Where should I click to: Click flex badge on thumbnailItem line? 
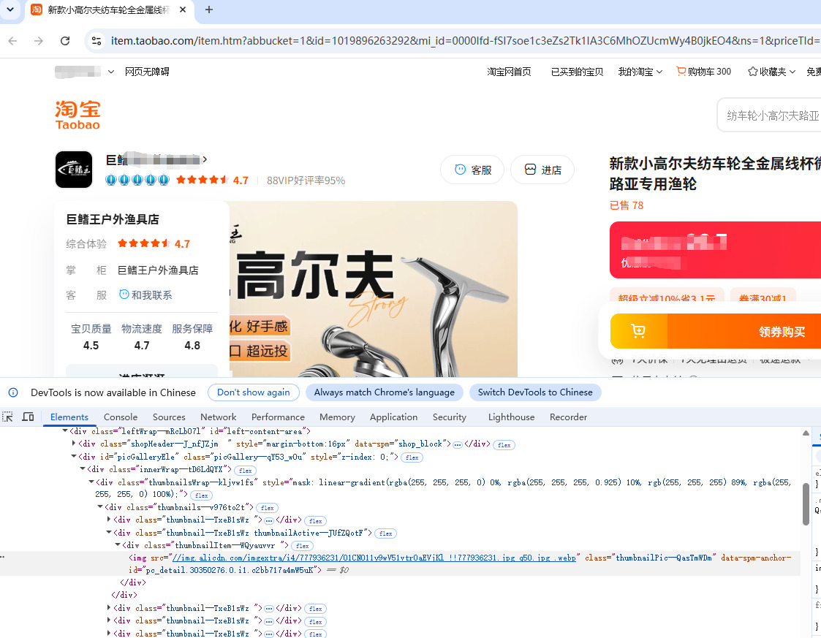click(x=302, y=547)
